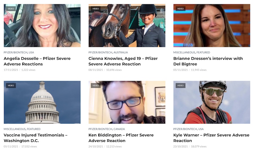Image resolution: width=254 pixels, height=153 pixels.
Task: Open 'Brianne Dressen's interview with Del Bigtree' title
Action: pos(208,61)
